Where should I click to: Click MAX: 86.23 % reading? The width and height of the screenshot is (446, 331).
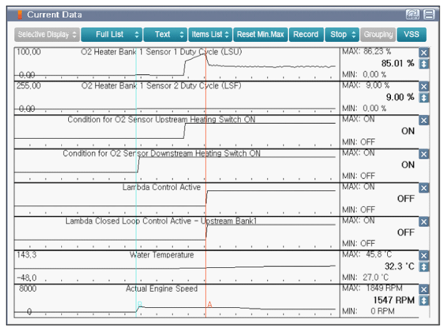click(x=367, y=52)
